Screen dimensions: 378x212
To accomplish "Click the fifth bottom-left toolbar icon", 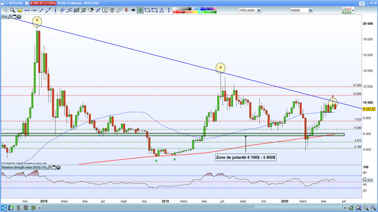I will pyautogui.click(x=33, y=208).
